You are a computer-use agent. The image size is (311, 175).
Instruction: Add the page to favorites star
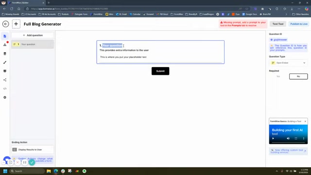[x=247, y=9]
